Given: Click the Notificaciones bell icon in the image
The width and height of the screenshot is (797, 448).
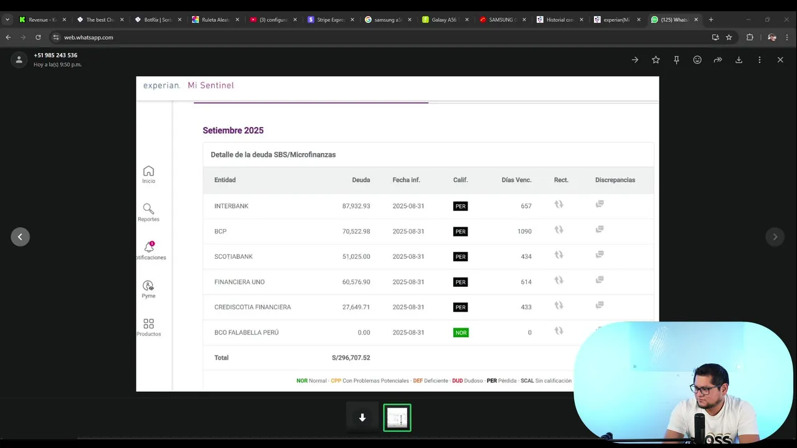Looking at the screenshot, I should click(x=149, y=247).
